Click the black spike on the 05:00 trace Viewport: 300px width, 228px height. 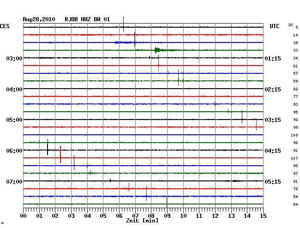[x=242, y=117]
